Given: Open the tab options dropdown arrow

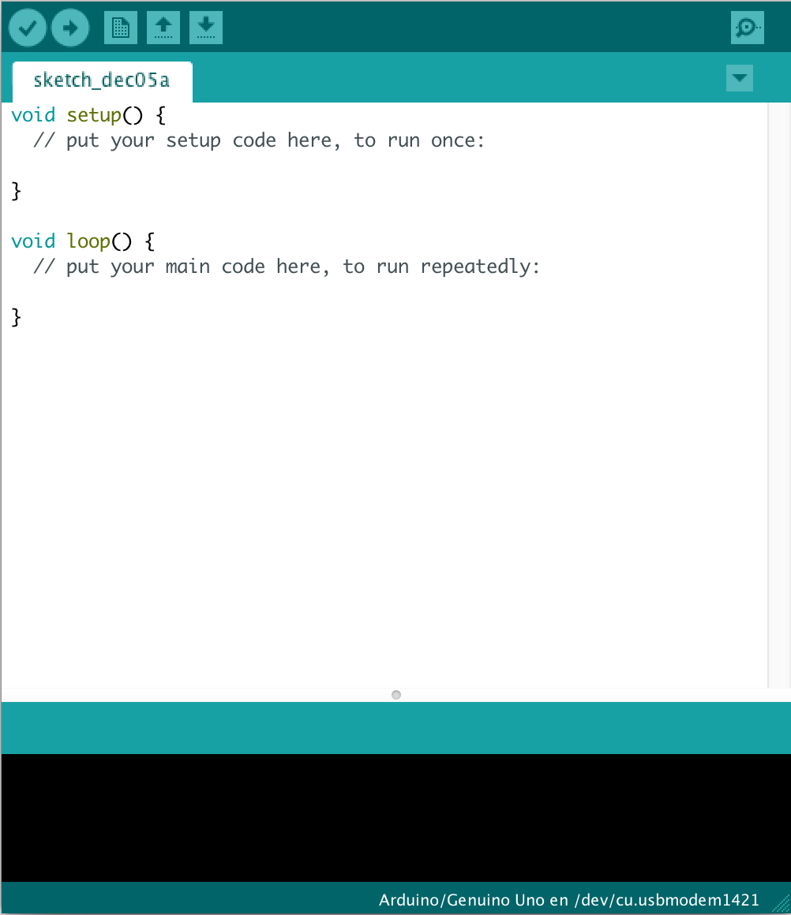Looking at the screenshot, I should point(740,78).
